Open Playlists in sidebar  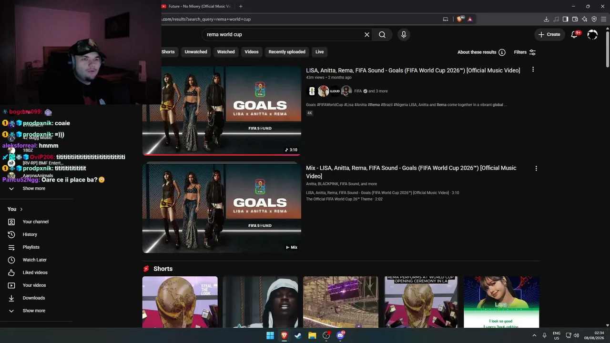point(31,247)
